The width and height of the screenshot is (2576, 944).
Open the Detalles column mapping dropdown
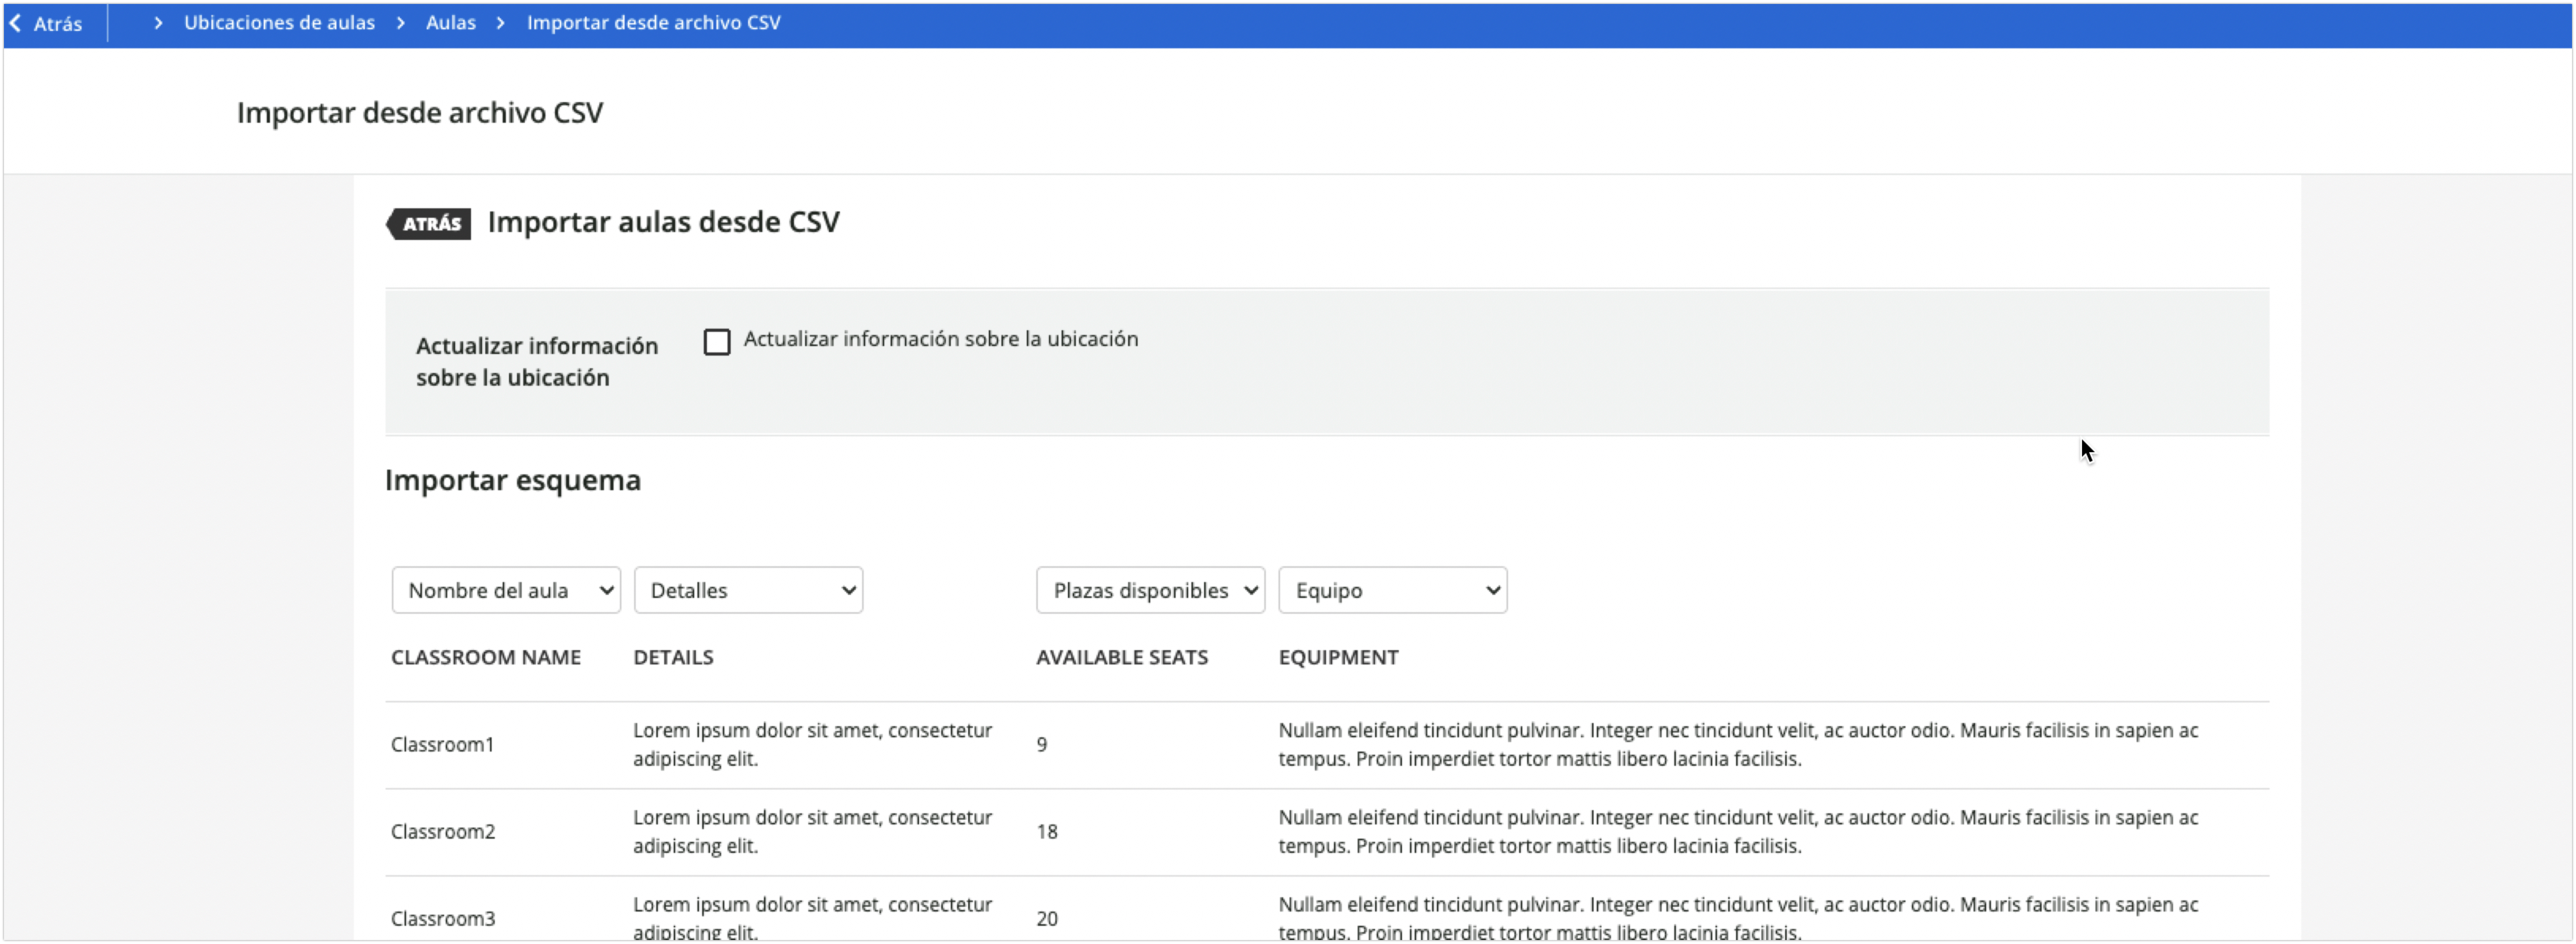[x=748, y=590]
